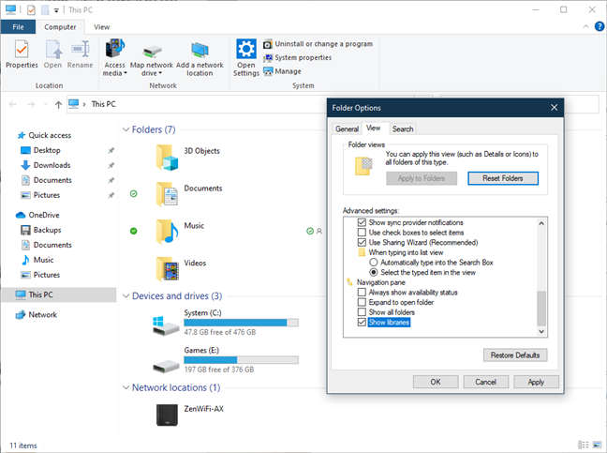Switch to View ribbon tab

(x=102, y=27)
